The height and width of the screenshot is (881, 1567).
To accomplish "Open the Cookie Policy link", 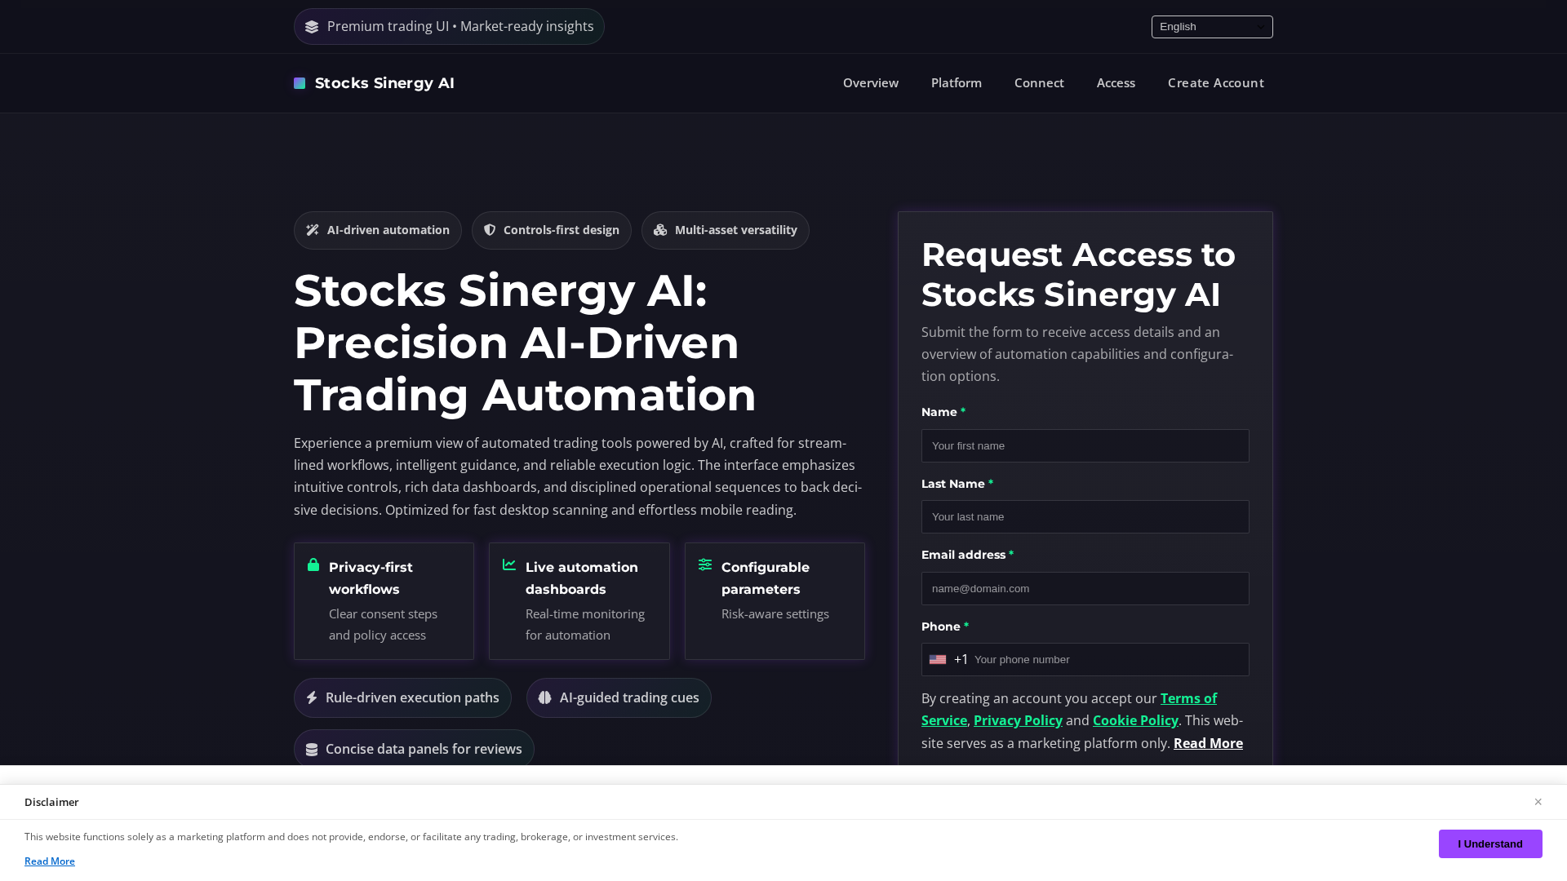I will (1135, 720).
